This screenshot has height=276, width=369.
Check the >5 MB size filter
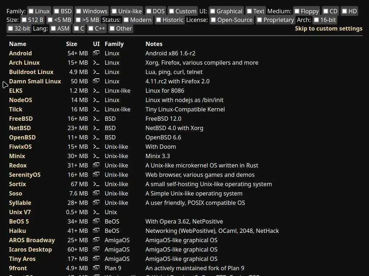click(x=78, y=20)
